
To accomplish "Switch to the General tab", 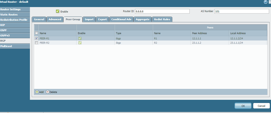I will tap(39, 19).
